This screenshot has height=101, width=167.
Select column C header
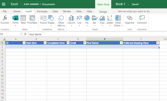pyautogui.click(x=58, y=39)
